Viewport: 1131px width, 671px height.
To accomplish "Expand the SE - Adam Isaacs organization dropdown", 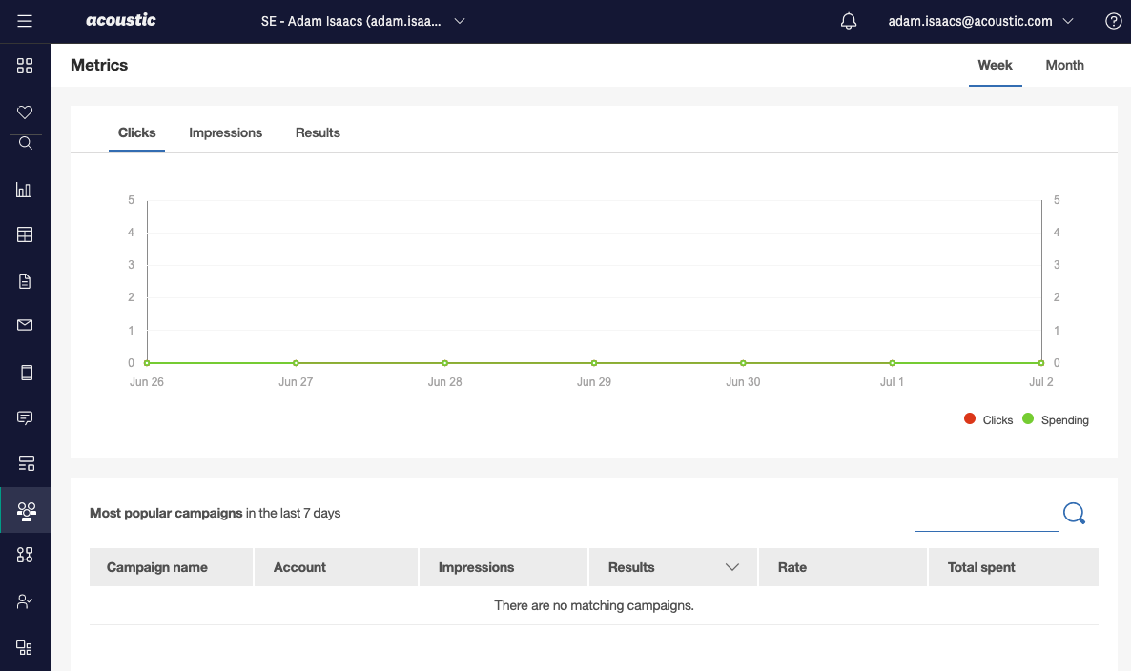I will [362, 21].
